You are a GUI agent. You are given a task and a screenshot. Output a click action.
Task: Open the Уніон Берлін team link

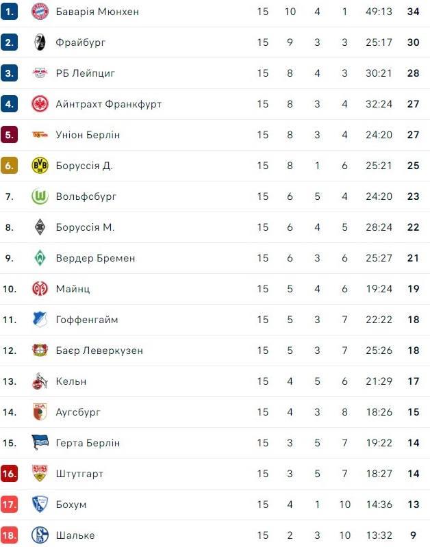pos(88,135)
